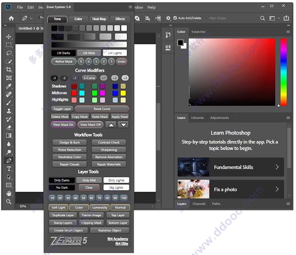Select the Frame tool
This screenshot has height=255, width=296.
pos(9,78)
